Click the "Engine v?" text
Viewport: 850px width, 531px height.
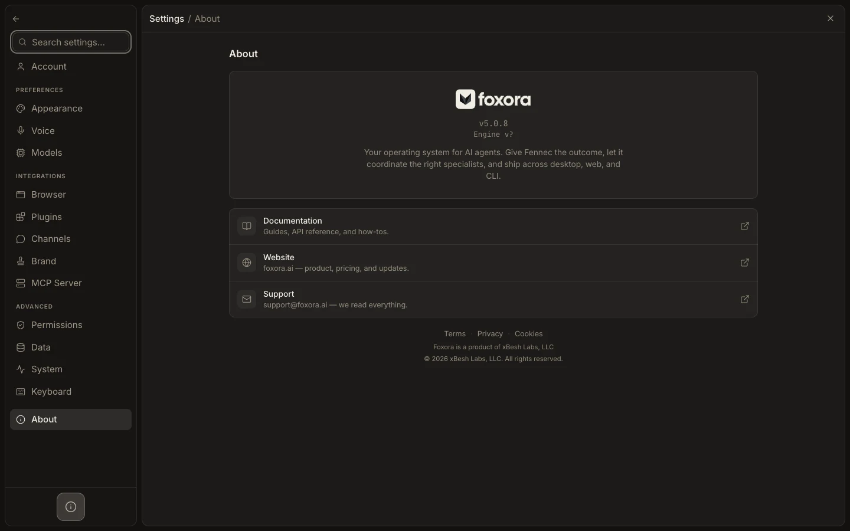tap(493, 134)
